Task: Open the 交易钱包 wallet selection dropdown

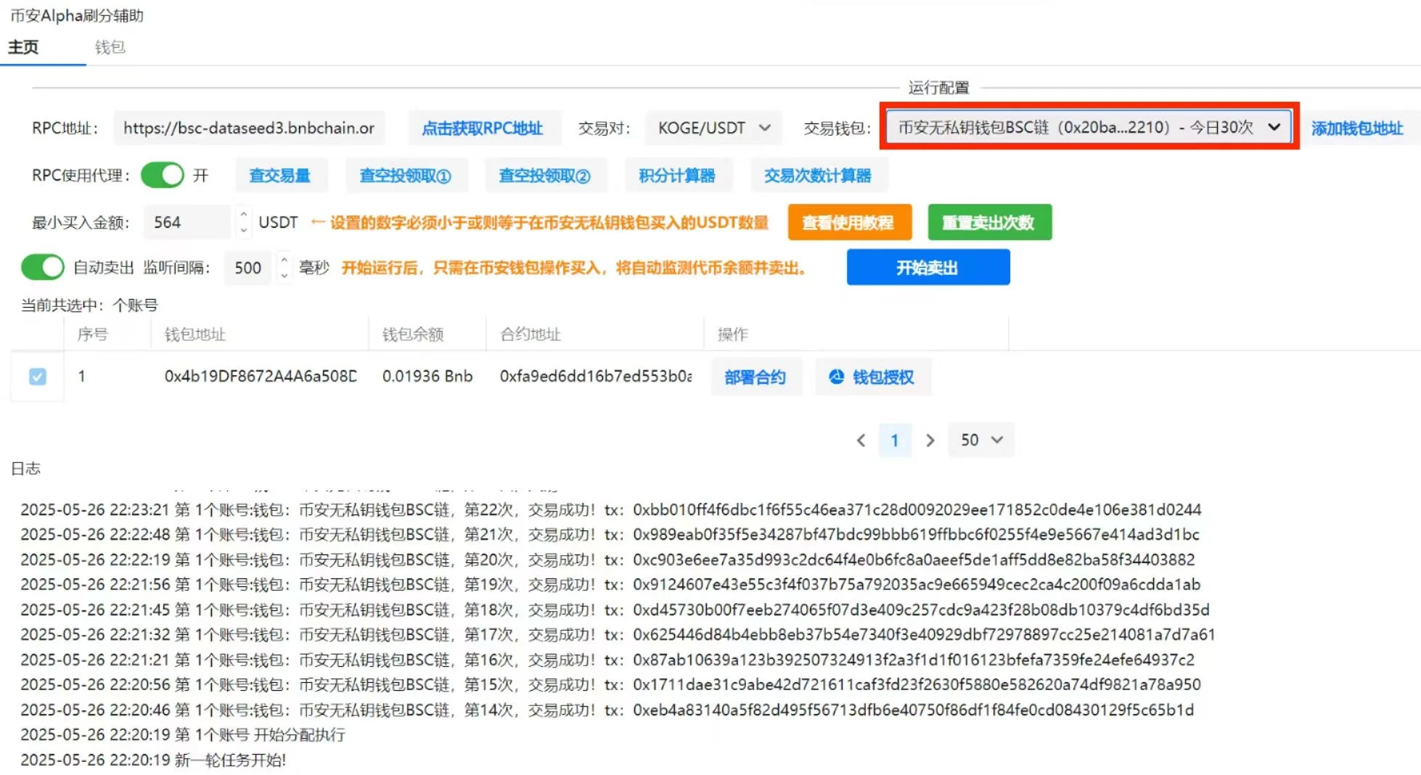Action: pyautogui.click(x=1086, y=127)
